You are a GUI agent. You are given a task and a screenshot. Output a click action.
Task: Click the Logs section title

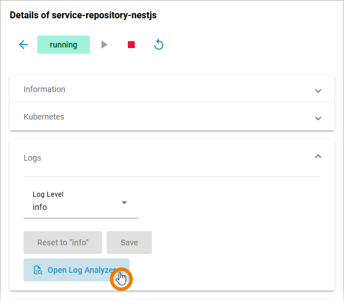tap(32, 158)
